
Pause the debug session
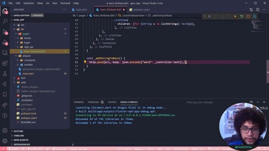(x=209, y=16)
